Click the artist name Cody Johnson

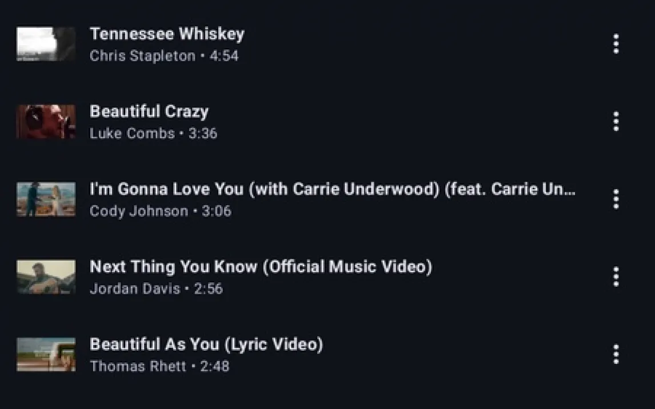[139, 211]
